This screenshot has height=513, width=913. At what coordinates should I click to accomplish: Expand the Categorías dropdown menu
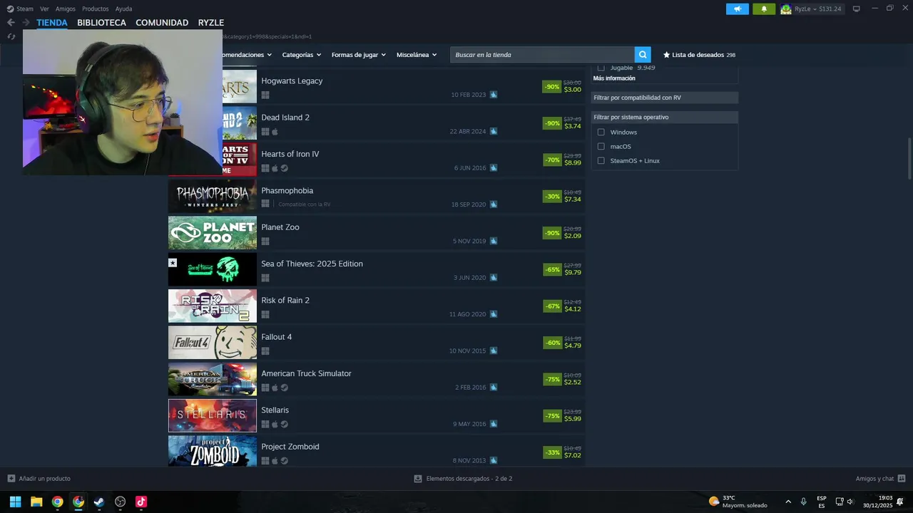click(x=301, y=55)
